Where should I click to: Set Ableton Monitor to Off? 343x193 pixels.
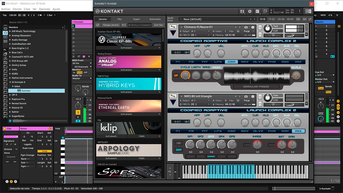click(x=85, y=73)
